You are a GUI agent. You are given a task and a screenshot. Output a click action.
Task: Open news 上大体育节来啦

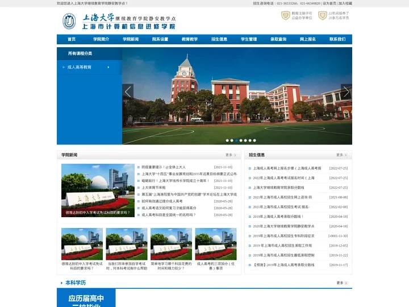153,188
